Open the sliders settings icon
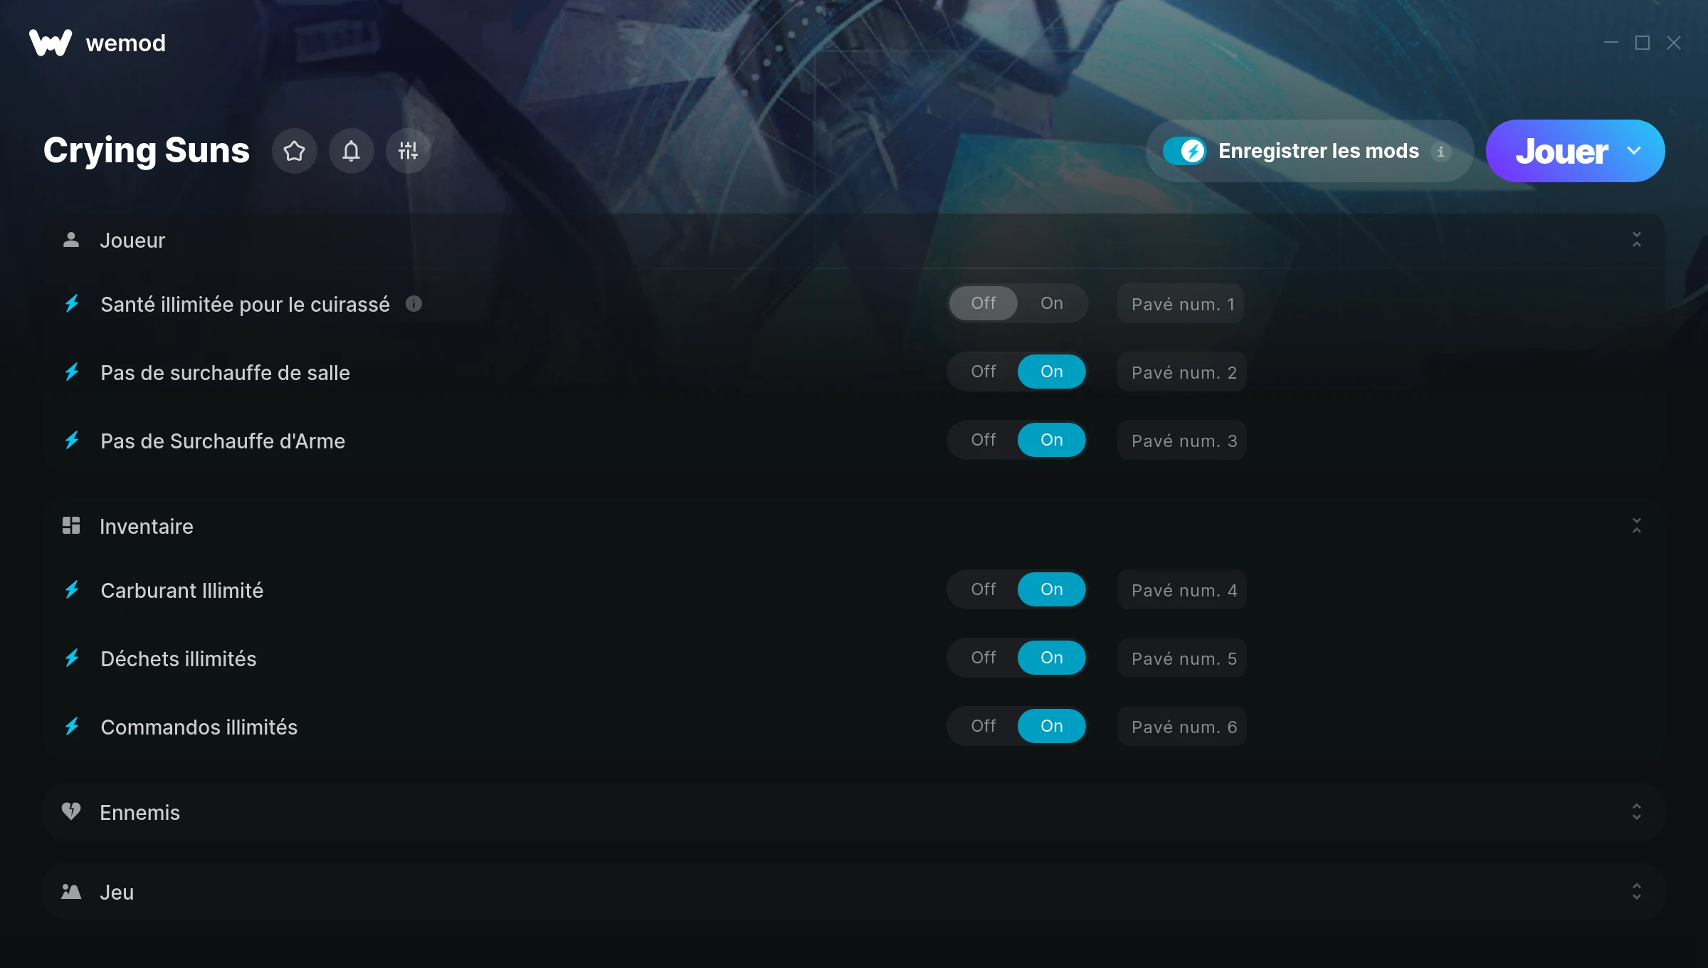This screenshot has height=968, width=1708. click(x=408, y=151)
